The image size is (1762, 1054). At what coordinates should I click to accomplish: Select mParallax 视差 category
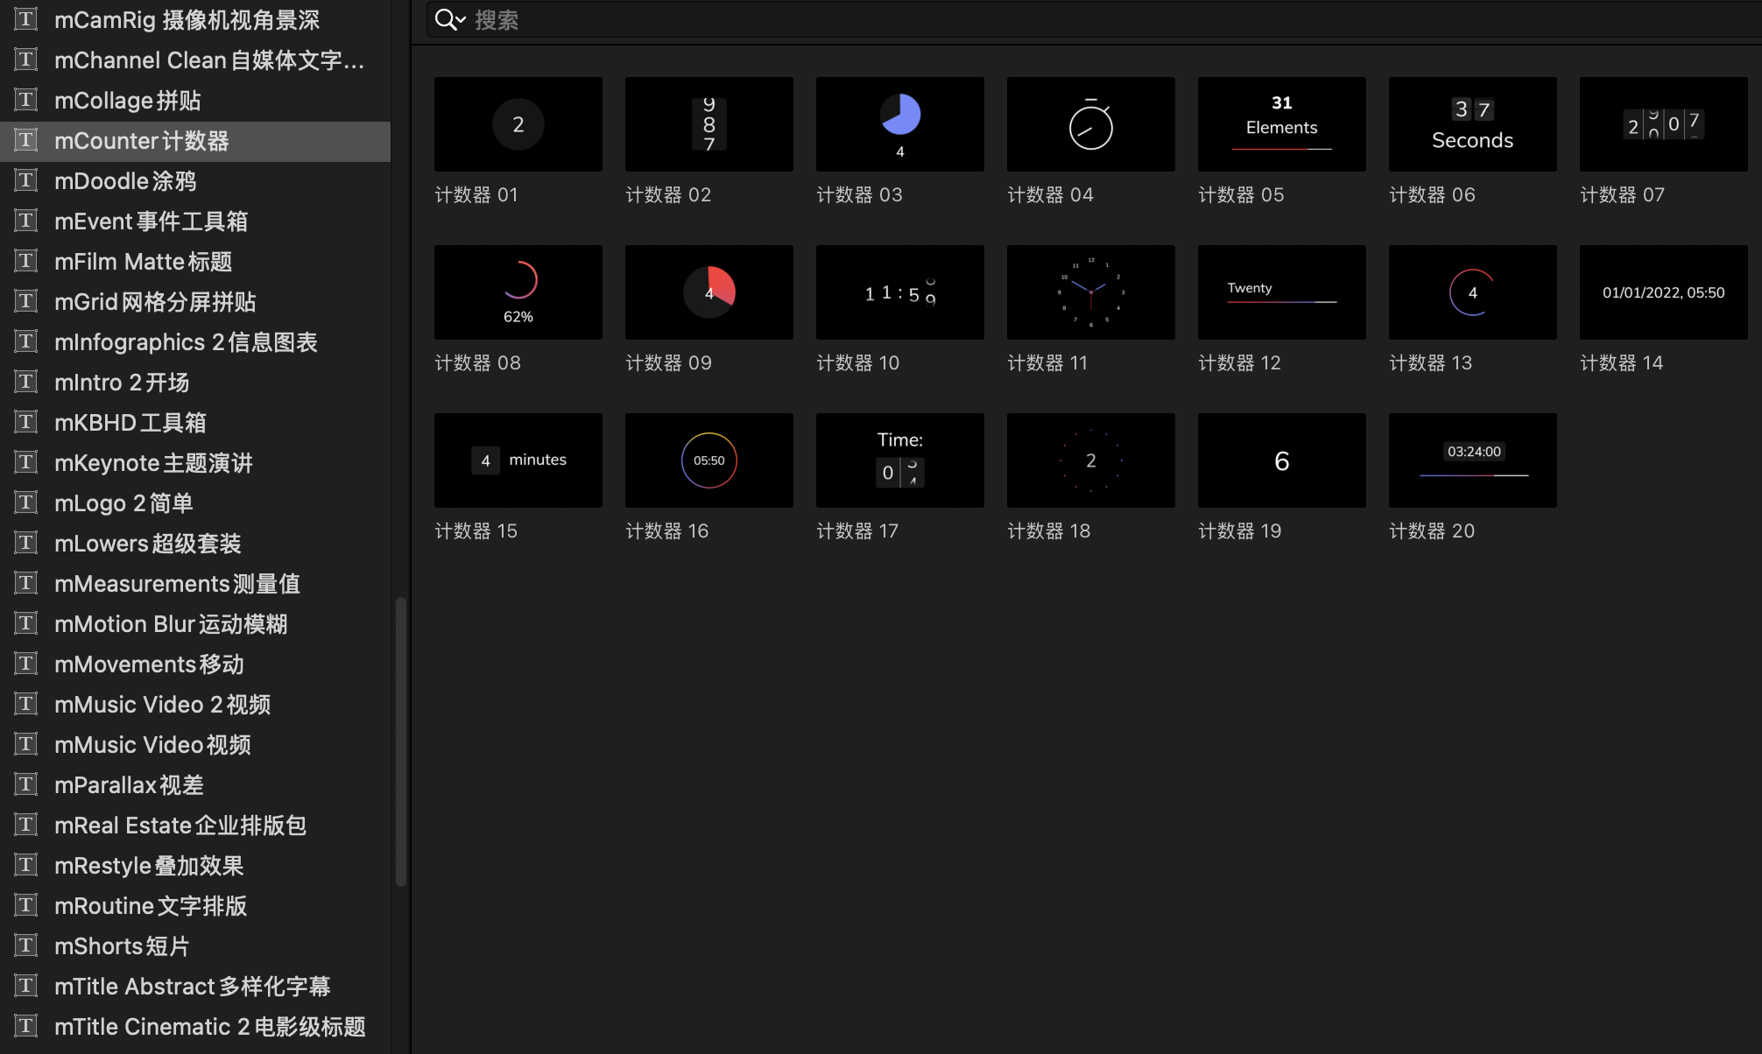(x=195, y=785)
